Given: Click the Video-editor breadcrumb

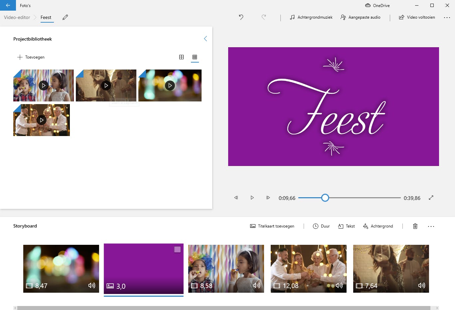Looking at the screenshot, I should coord(17,17).
